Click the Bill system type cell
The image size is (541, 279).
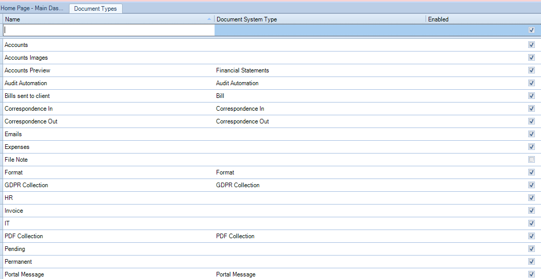coord(320,96)
